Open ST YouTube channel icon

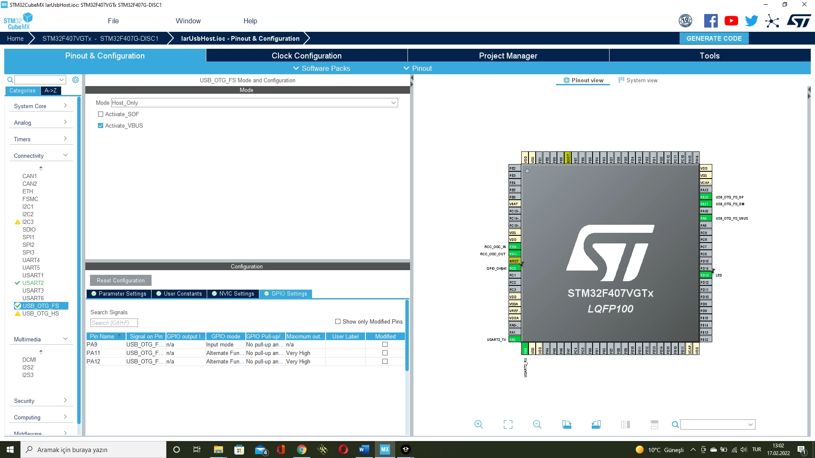click(x=731, y=21)
